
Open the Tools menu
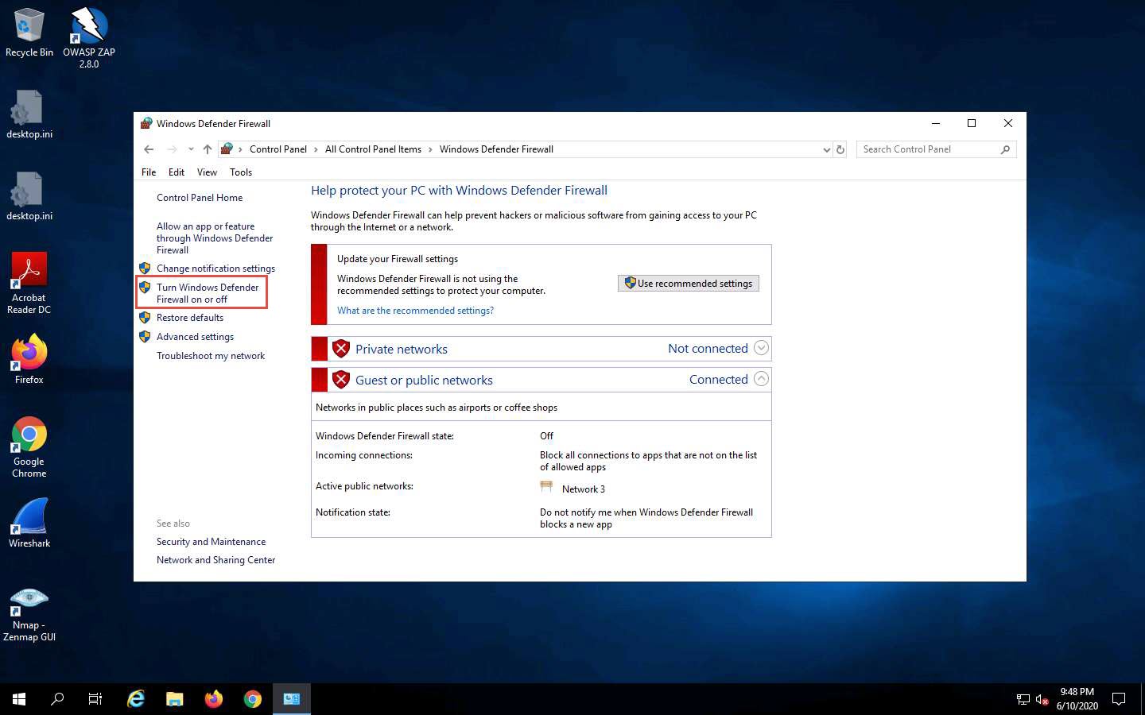coord(241,172)
